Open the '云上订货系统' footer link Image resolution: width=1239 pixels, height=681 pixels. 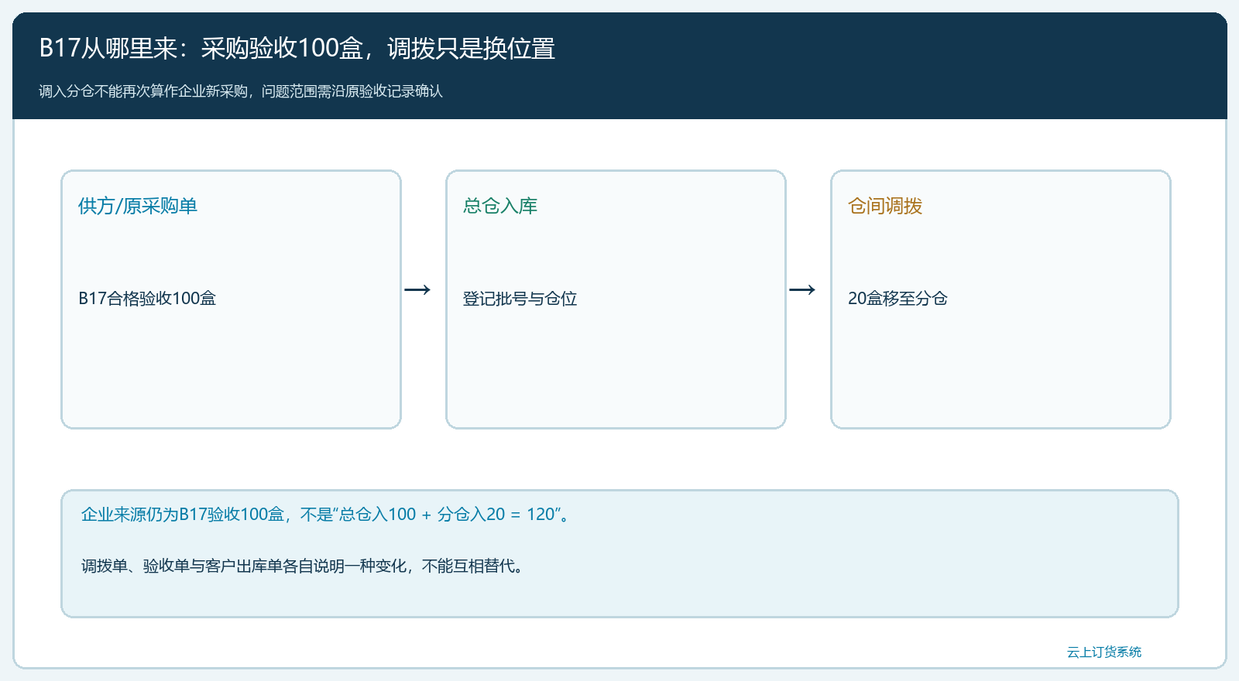point(1104,652)
